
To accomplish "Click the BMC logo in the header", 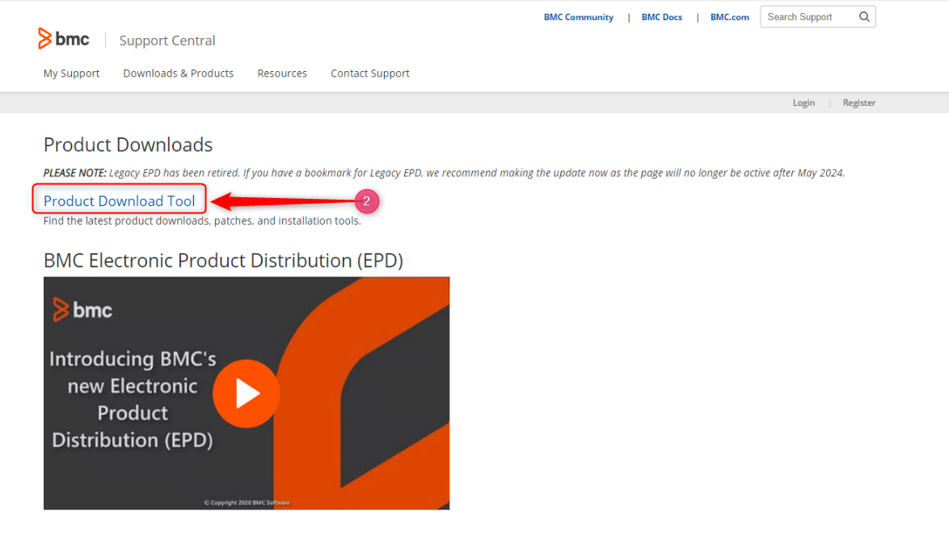I will coord(64,40).
